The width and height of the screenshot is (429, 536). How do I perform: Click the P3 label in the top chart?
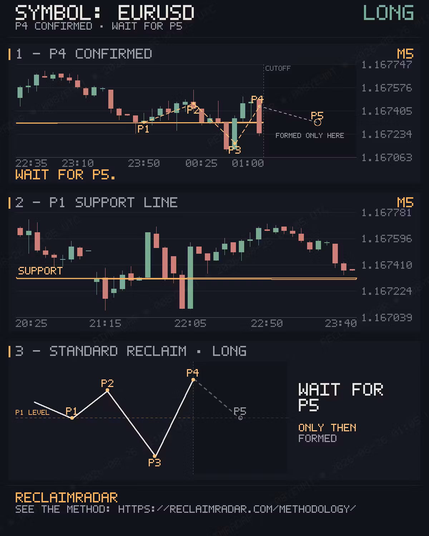(235, 150)
